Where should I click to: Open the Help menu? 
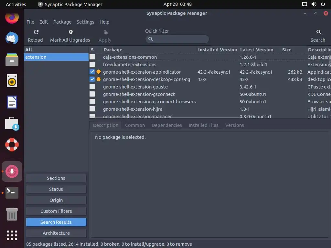(x=104, y=22)
